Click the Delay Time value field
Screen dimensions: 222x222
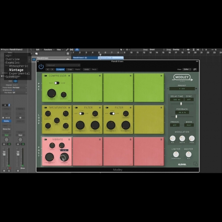pos(177,99)
